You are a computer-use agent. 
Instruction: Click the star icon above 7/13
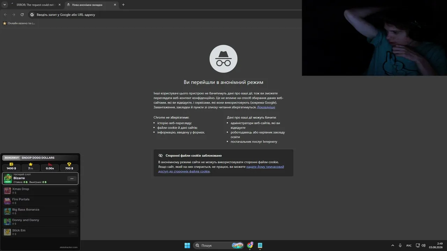(x=30, y=164)
